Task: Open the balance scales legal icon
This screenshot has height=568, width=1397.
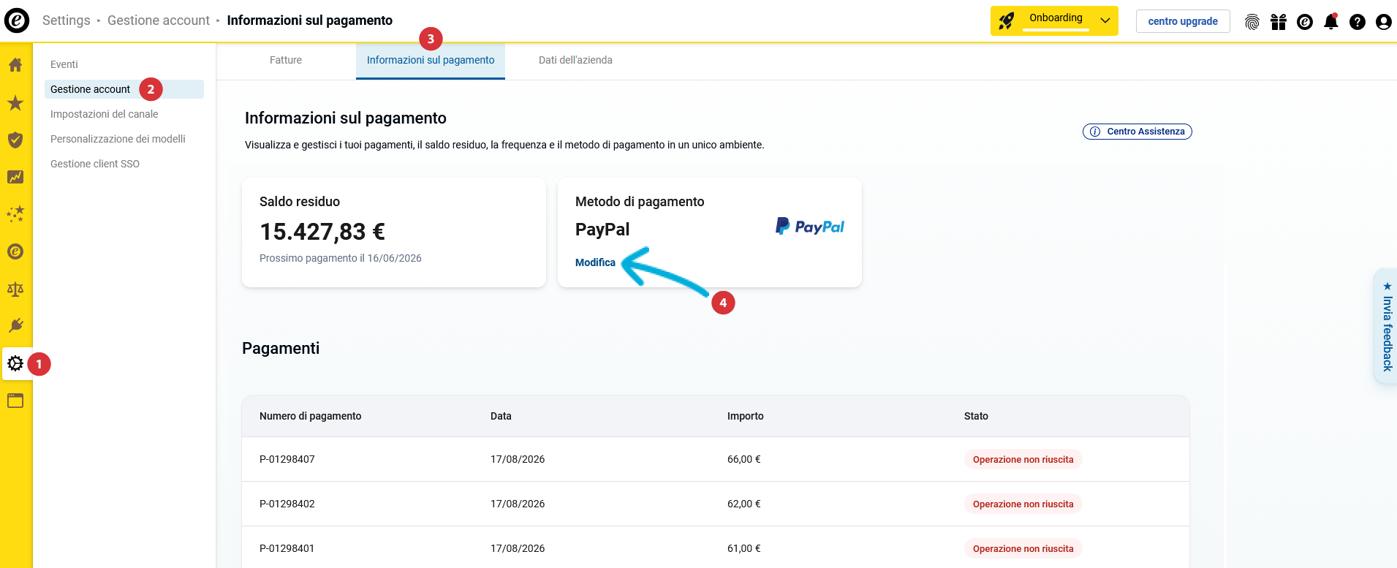Action: coord(15,289)
